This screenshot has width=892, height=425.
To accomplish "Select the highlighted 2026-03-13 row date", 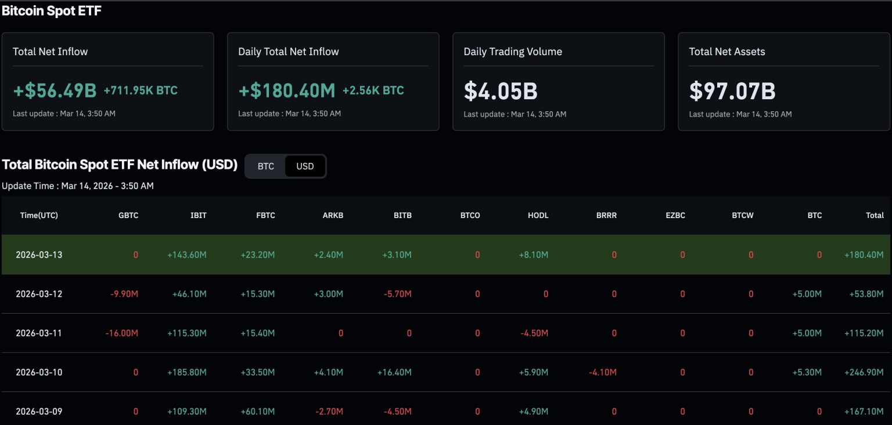I will pyautogui.click(x=39, y=255).
